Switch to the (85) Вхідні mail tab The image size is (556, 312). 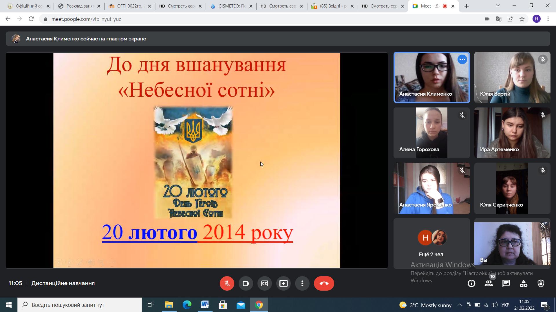tap(332, 6)
